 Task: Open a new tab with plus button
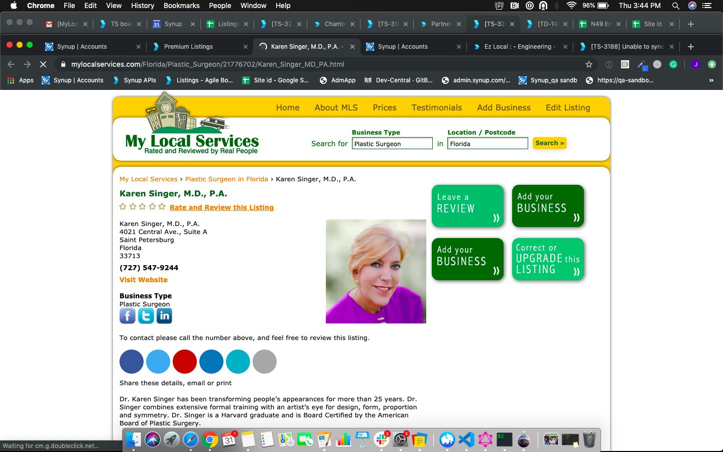click(x=690, y=47)
